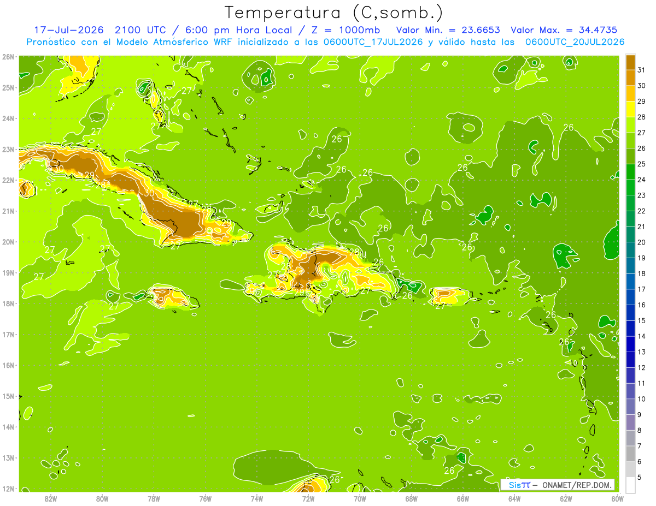The width and height of the screenshot is (656, 506).
Task: Click the "12N" latitude label
Action: (9, 489)
